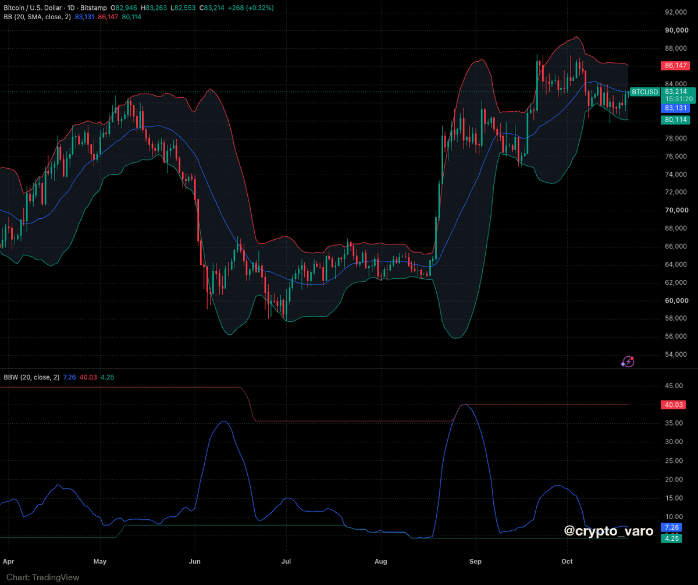Click the green 80,114 lower band price tag

click(x=675, y=119)
